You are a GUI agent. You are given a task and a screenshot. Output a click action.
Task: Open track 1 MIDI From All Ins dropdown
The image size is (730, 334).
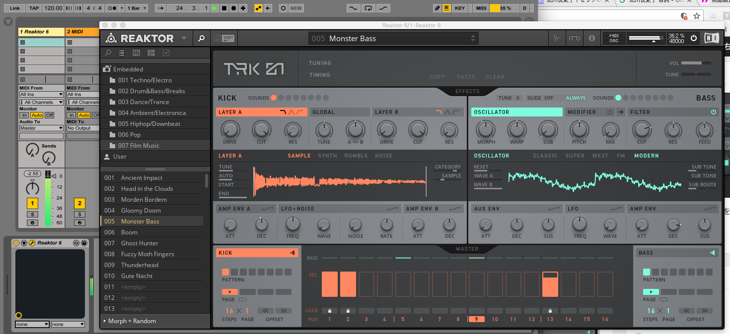coord(41,94)
